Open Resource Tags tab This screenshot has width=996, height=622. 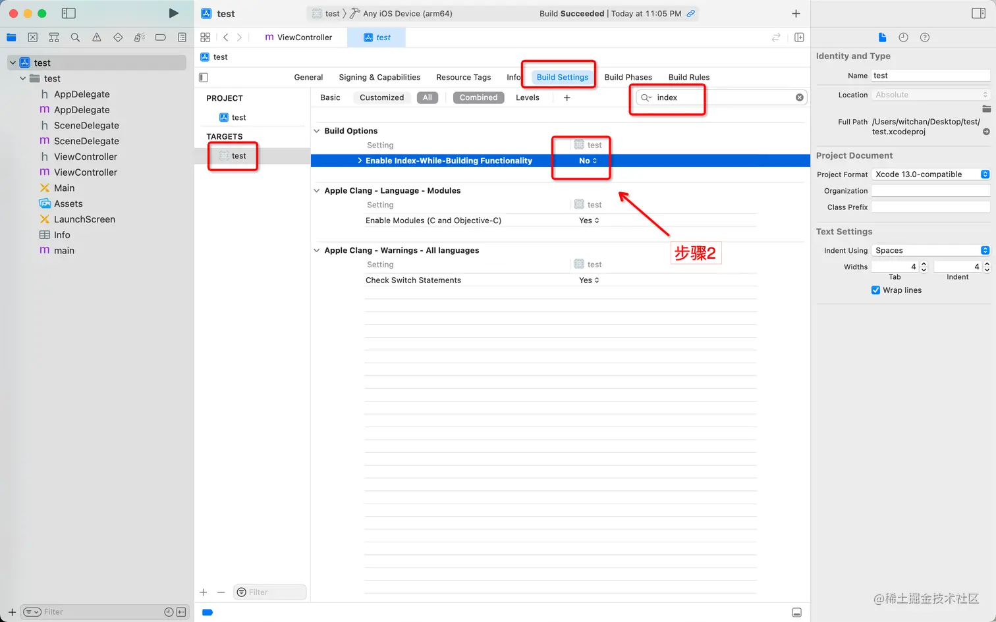click(x=464, y=77)
